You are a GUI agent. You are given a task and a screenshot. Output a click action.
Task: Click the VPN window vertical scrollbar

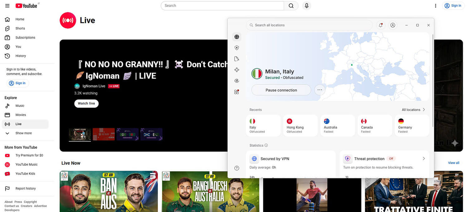point(433,80)
